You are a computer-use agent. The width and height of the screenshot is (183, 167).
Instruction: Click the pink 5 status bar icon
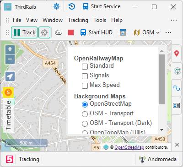(x=10, y=159)
